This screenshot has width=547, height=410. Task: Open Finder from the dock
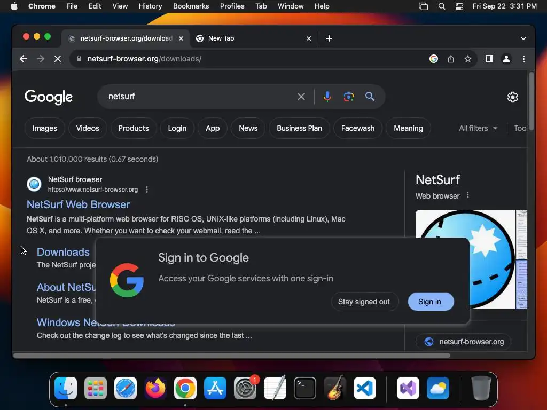point(66,388)
